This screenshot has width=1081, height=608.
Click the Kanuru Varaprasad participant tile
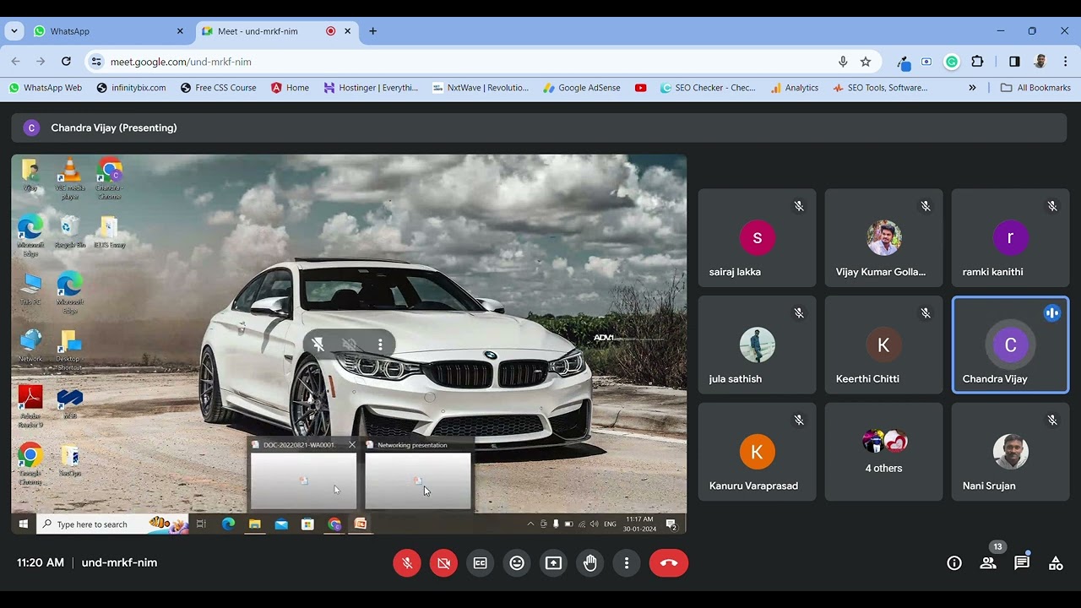(x=758, y=452)
